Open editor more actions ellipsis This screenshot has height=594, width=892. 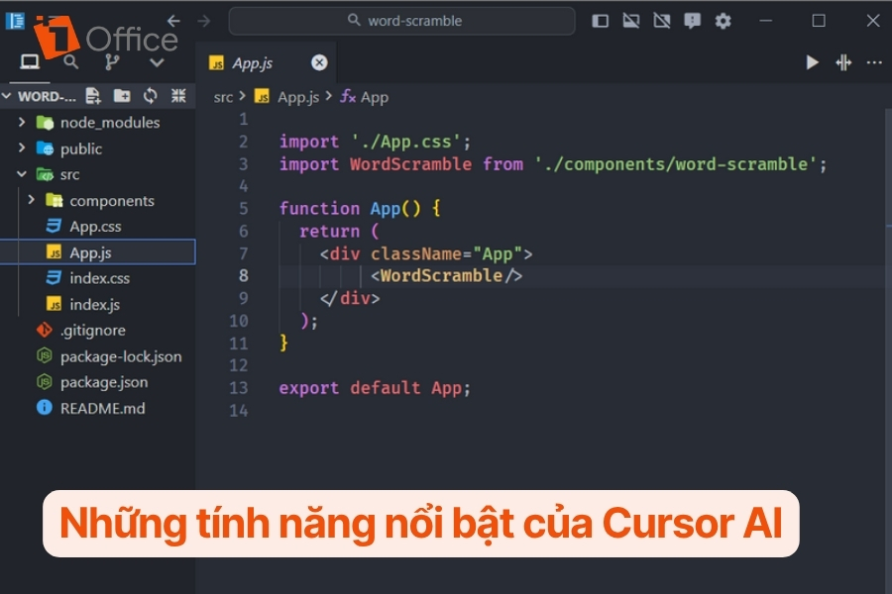pos(874,62)
